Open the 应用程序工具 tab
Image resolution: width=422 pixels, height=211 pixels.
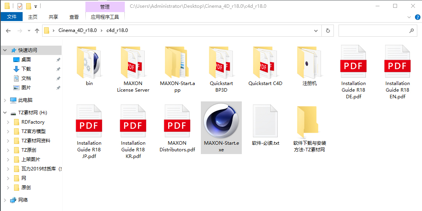pos(105,17)
